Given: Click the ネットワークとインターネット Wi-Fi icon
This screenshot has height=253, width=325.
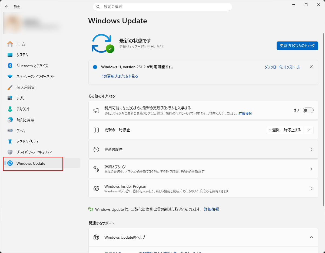Looking at the screenshot, I should [10, 76].
